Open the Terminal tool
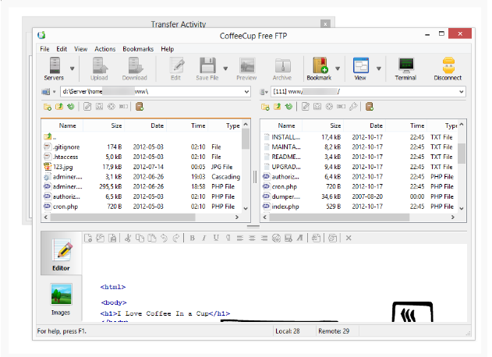The image size is (492, 357). (x=405, y=69)
